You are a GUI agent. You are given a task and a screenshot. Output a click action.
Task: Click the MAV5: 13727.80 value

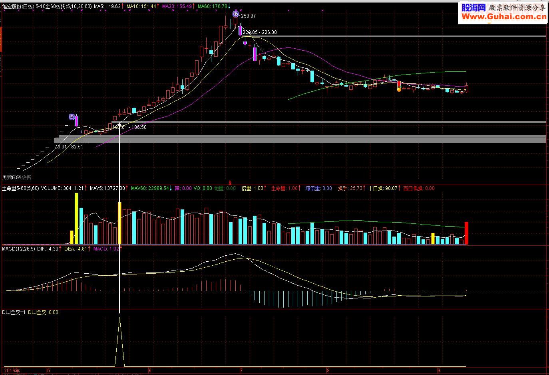point(107,188)
